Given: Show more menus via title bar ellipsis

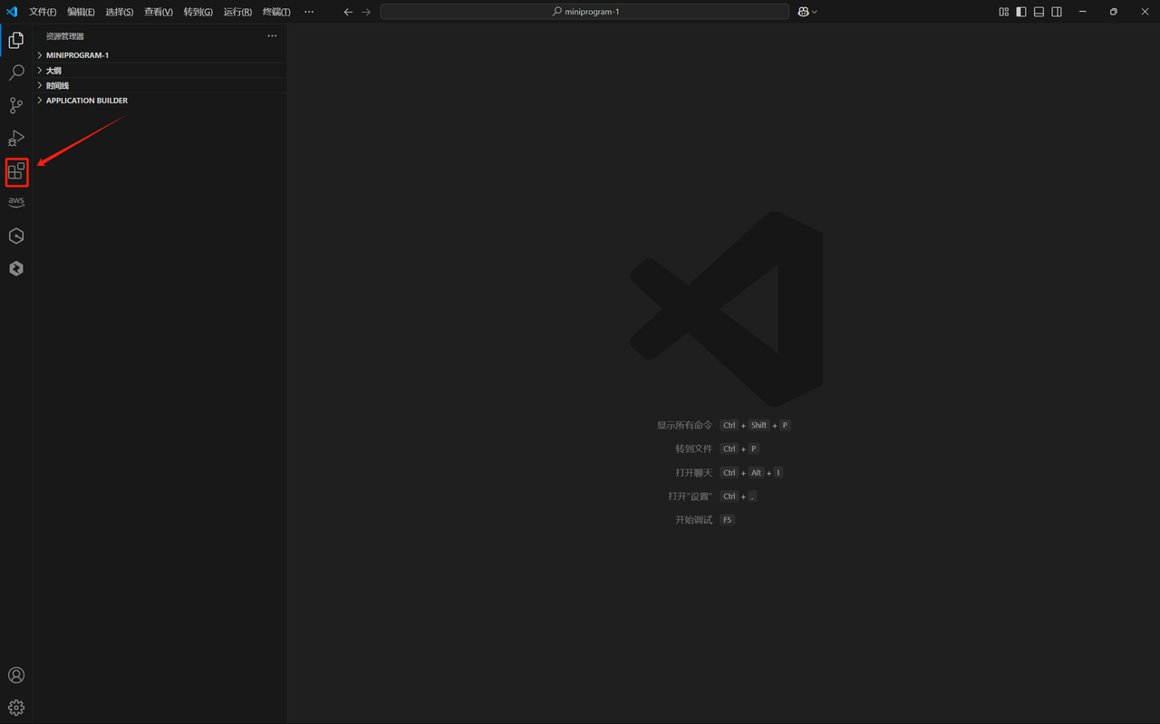Looking at the screenshot, I should pyautogui.click(x=309, y=12).
